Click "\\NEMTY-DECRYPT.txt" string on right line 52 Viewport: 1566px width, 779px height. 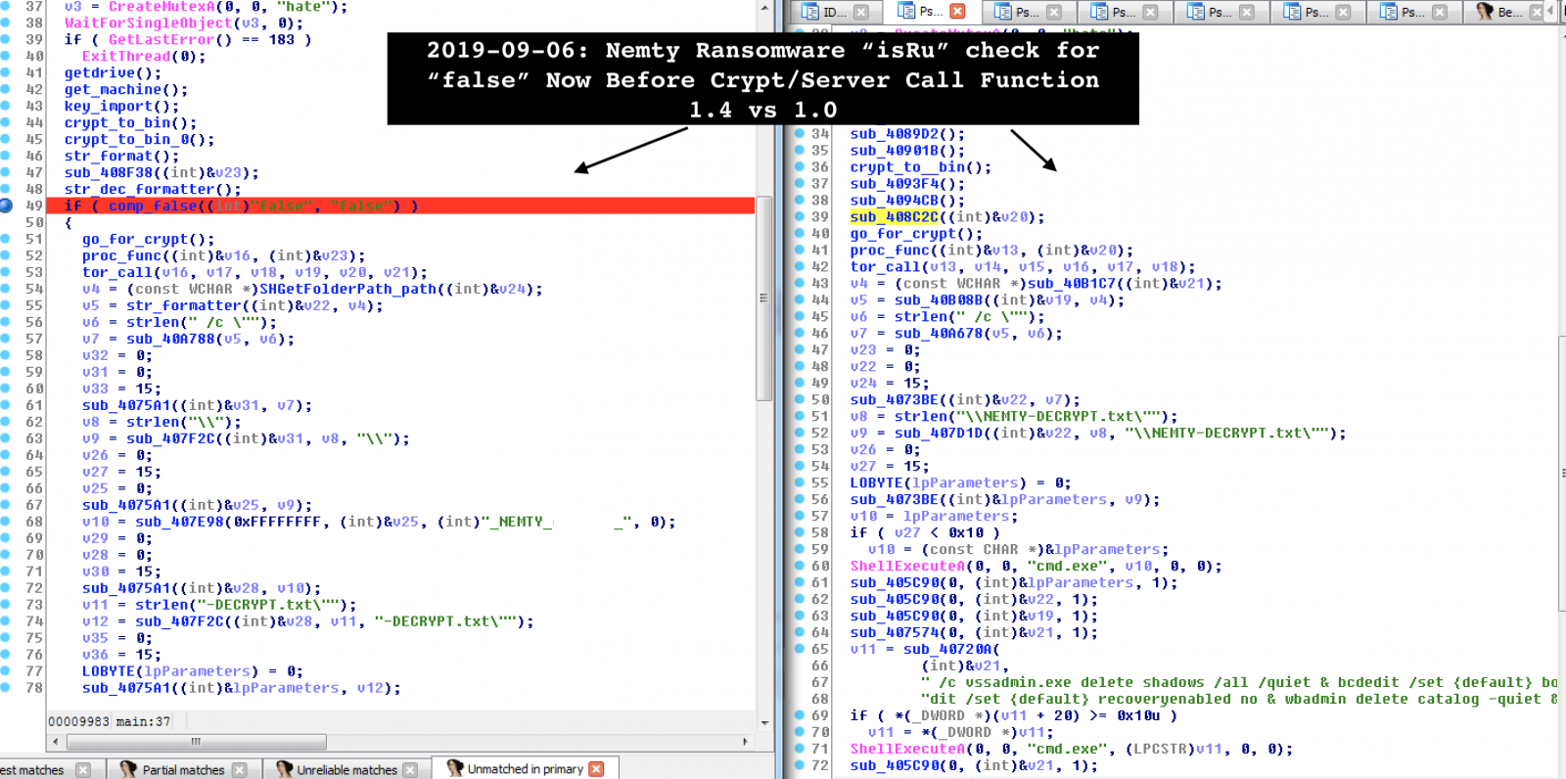pos(1226,433)
